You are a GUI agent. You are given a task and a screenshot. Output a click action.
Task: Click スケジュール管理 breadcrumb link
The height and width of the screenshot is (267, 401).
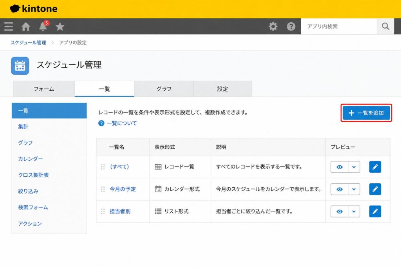coord(28,43)
